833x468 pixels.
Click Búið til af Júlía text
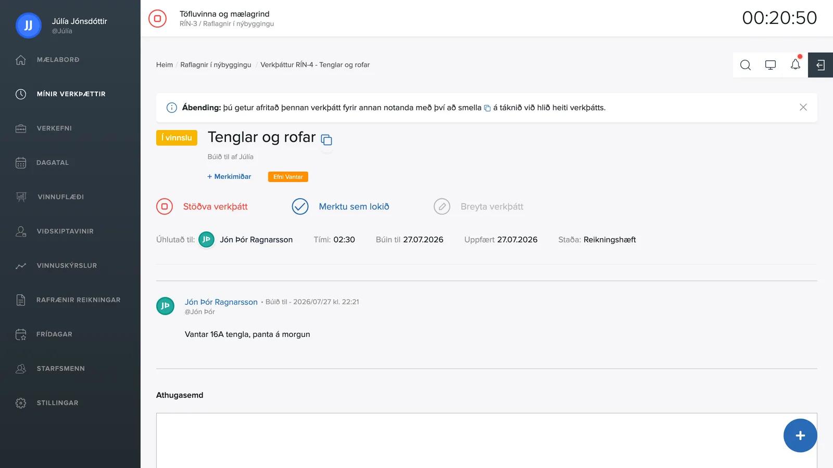tap(231, 157)
